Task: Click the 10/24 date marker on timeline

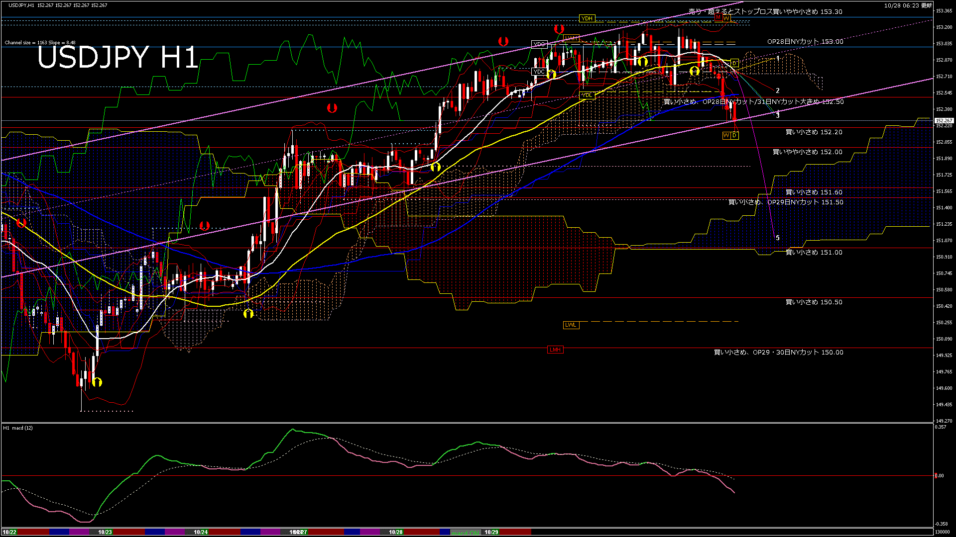Action: coord(201,532)
